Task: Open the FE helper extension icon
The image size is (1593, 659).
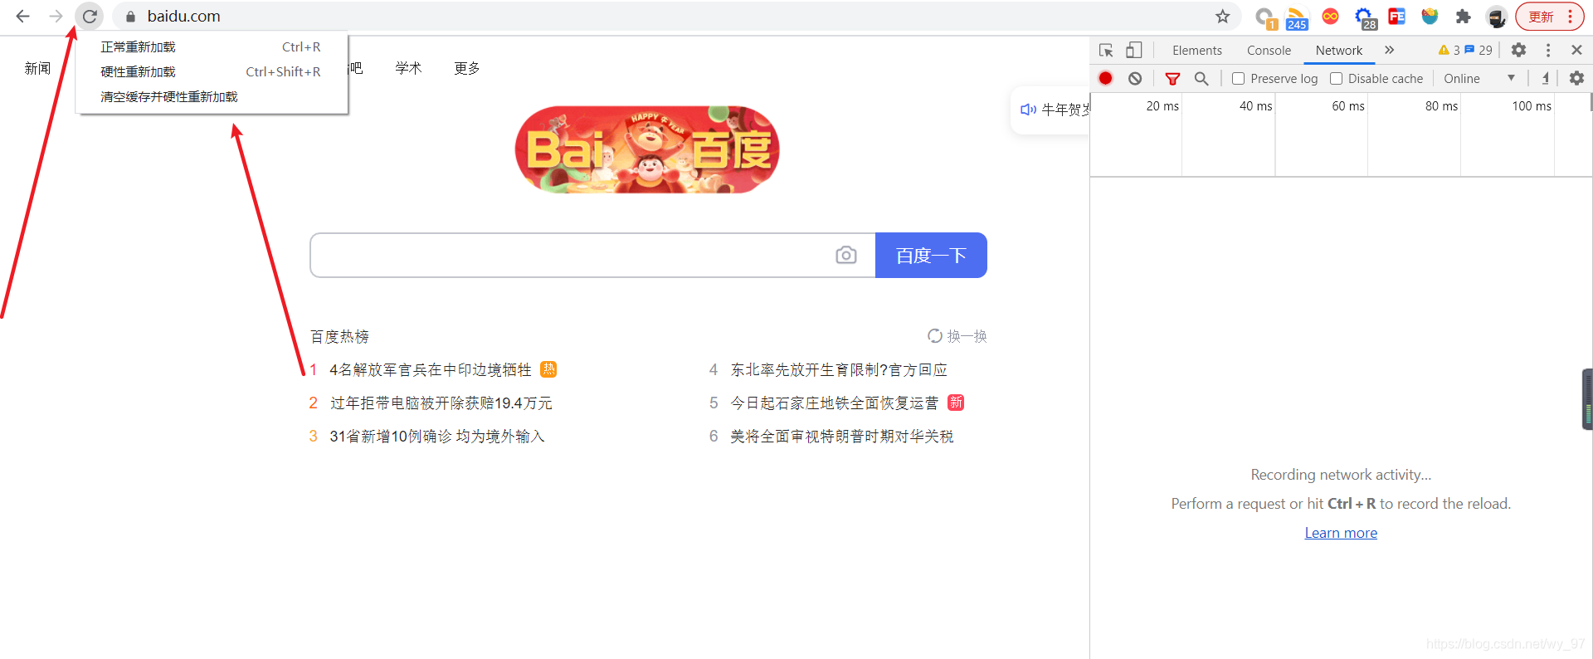Action: pos(1397,17)
